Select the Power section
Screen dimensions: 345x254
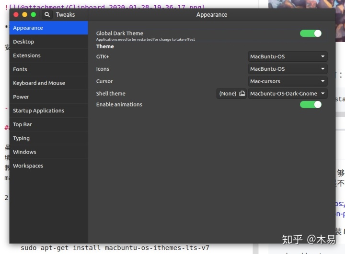click(48, 97)
